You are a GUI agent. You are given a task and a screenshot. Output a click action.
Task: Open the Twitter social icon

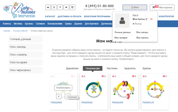(66, 7)
